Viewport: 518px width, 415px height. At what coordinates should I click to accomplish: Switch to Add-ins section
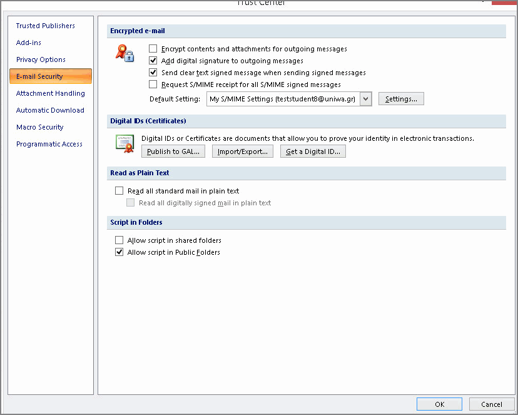(29, 43)
